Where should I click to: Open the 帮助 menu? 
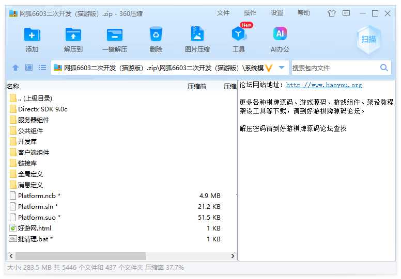(x=303, y=13)
